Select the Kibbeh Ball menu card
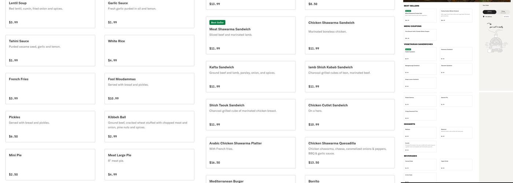The width and height of the screenshot is (513, 183). (149, 127)
